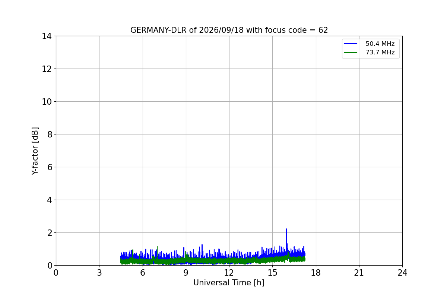Click the 50.4 MHz legend label
The height and width of the screenshot is (298, 447).
tap(380, 44)
